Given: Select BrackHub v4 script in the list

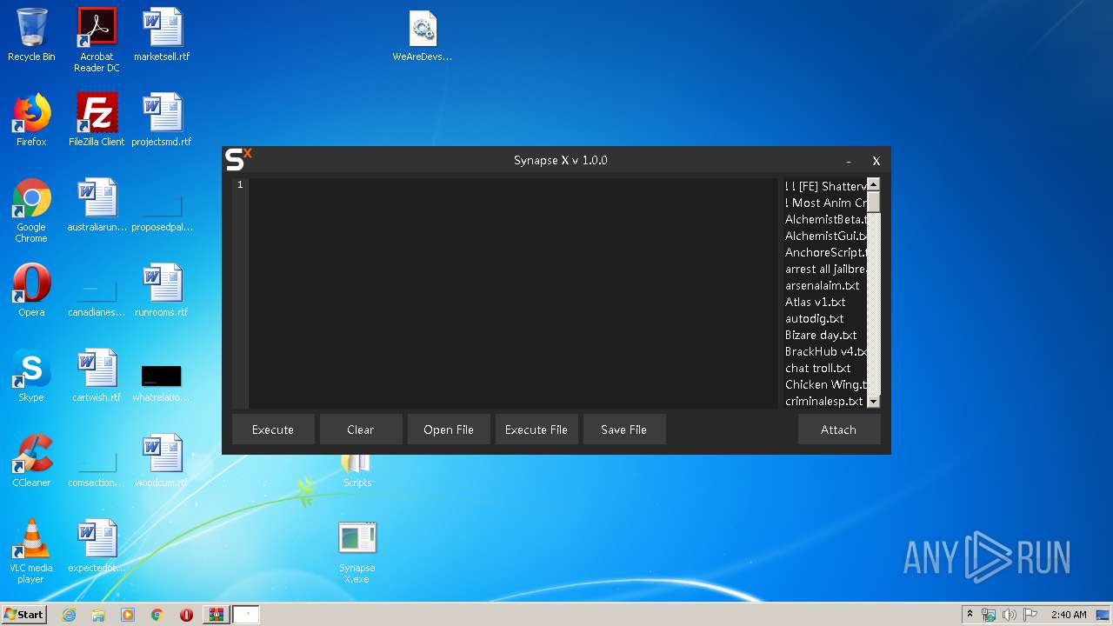Looking at the screenshot, I should 825,351.
